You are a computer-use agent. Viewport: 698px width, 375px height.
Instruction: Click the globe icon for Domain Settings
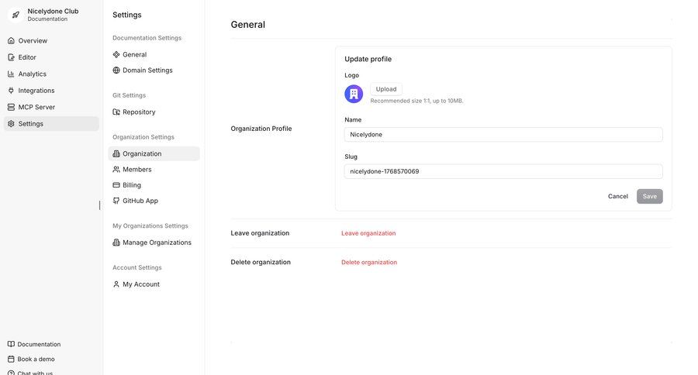116,71
